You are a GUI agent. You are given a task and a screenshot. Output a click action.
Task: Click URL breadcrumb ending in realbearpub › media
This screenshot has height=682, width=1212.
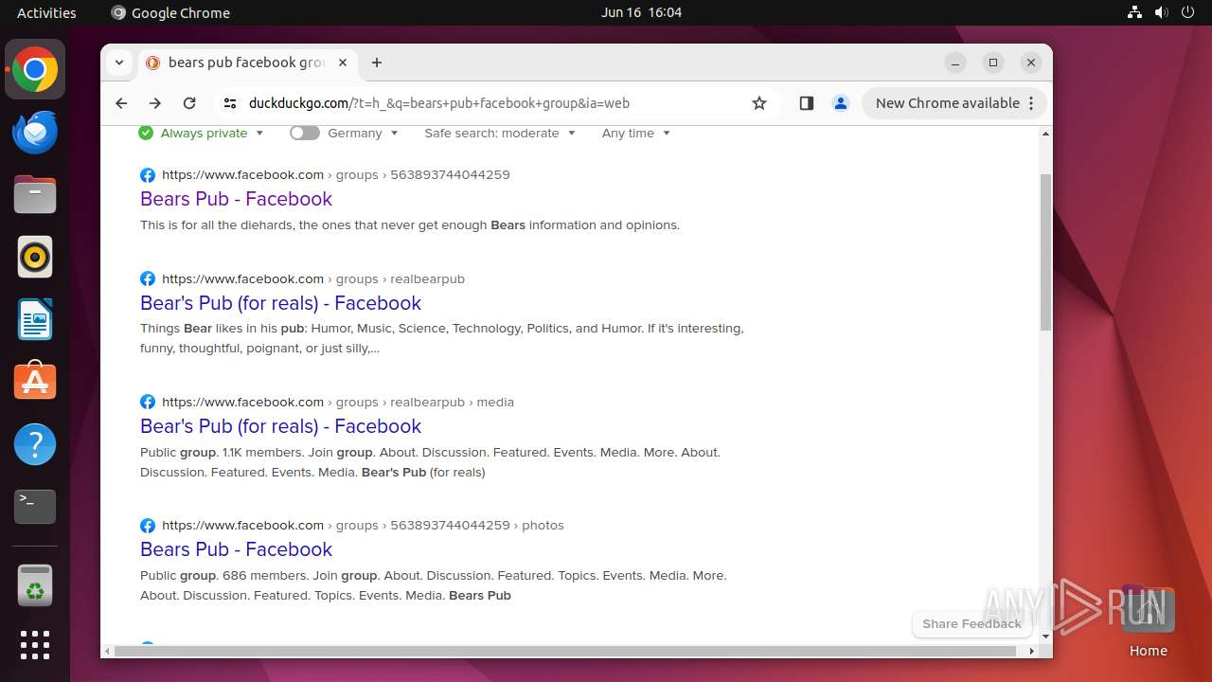point(338,402)
